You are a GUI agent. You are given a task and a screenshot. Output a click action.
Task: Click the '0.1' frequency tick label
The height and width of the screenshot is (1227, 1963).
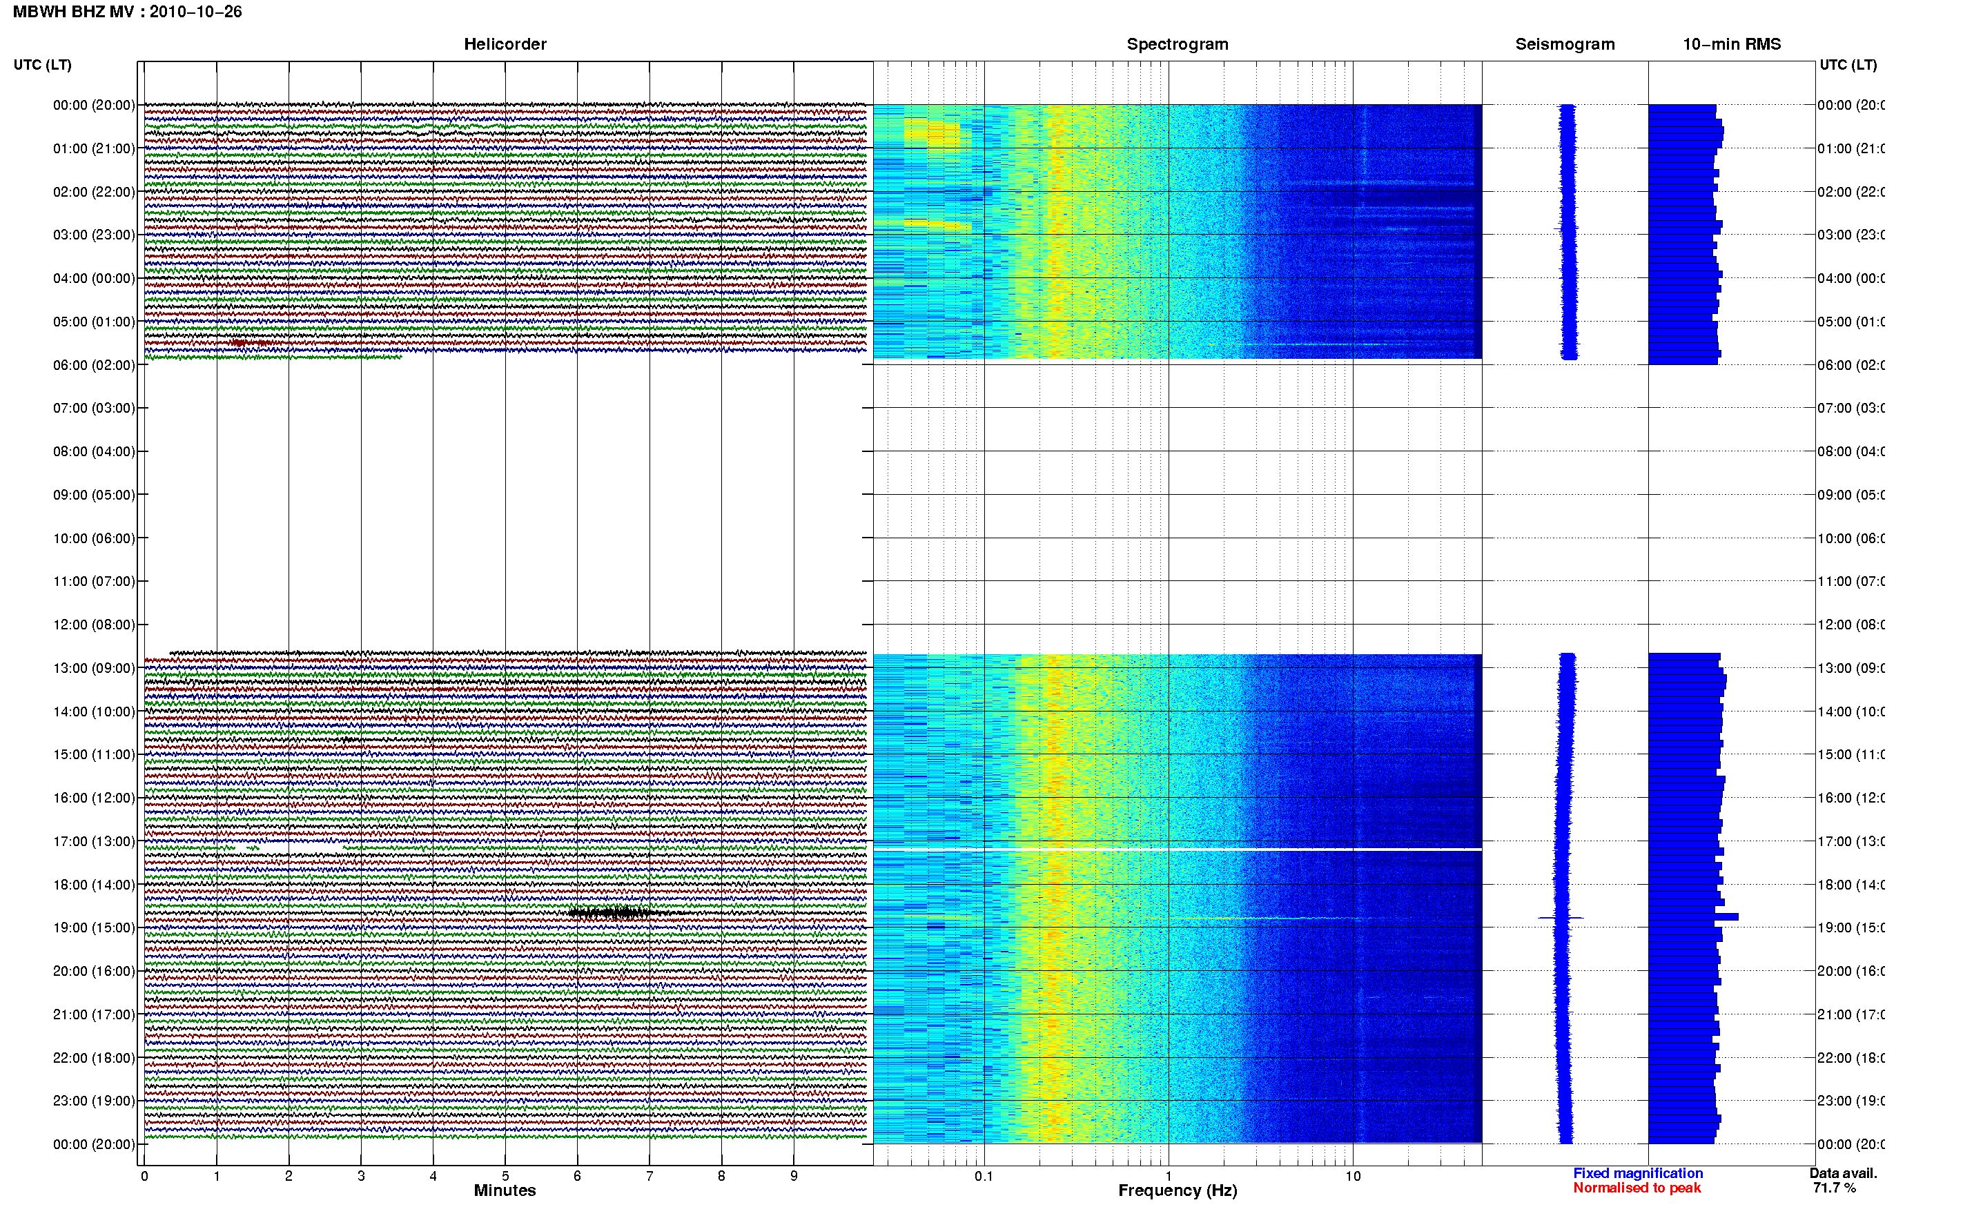984,1176
